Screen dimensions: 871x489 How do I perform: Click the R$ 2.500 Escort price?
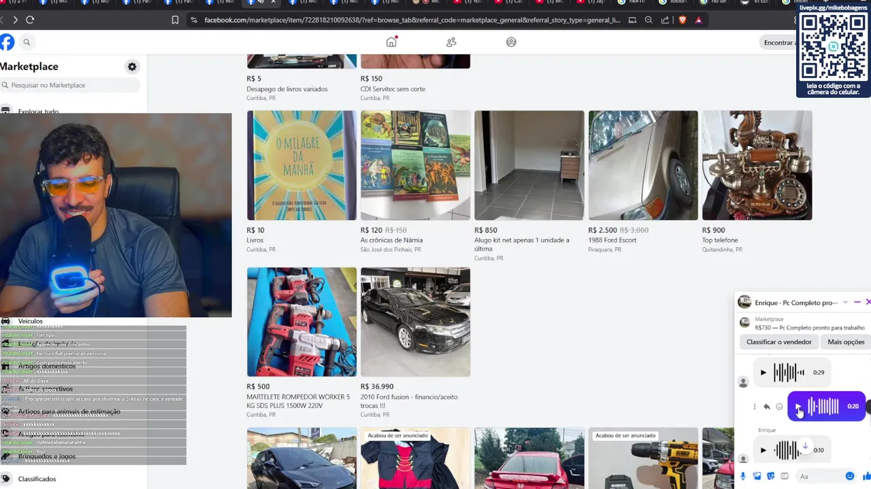tap(603, 230)
